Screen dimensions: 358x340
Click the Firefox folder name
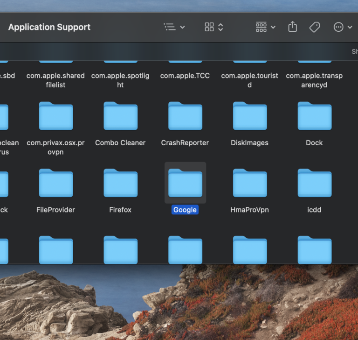pos(120,210)
